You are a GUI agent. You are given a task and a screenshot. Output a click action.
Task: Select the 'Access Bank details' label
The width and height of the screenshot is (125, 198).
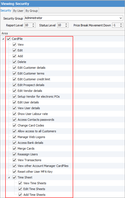click(30, 143)
